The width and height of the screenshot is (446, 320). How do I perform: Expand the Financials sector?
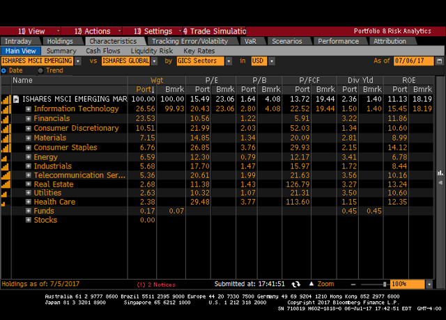(x=28, y=119)
